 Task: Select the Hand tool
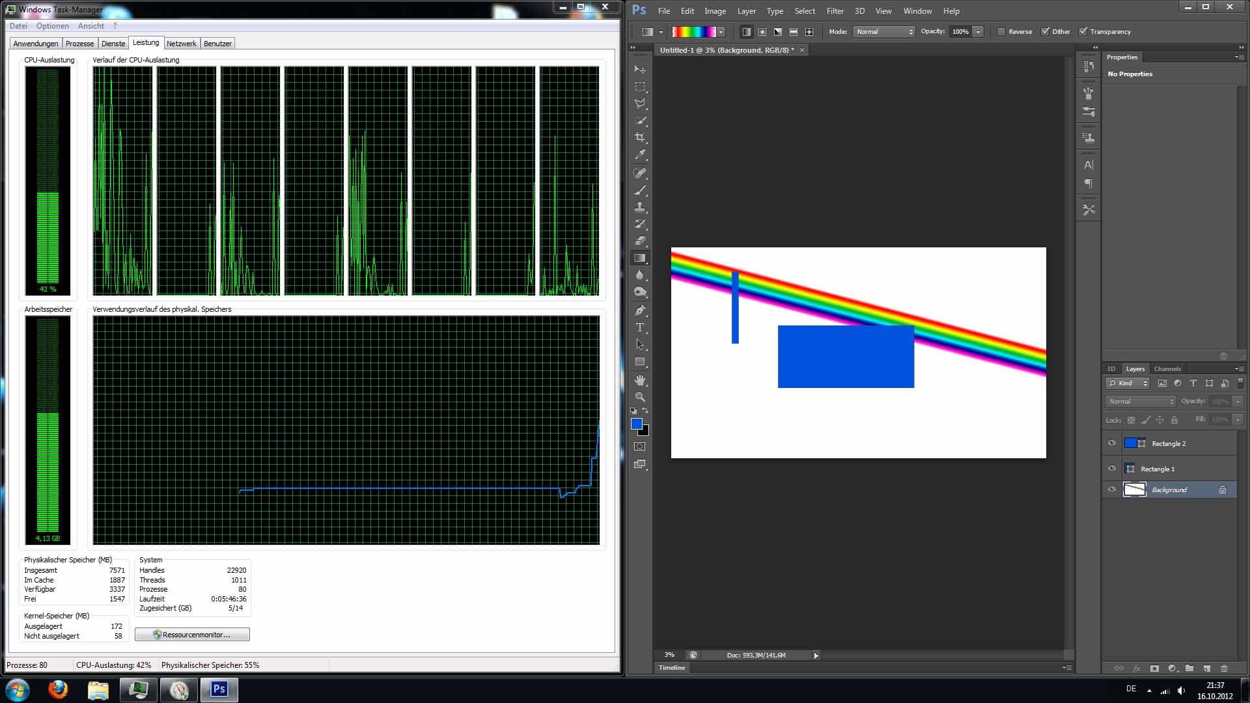(x=640, y=380)
